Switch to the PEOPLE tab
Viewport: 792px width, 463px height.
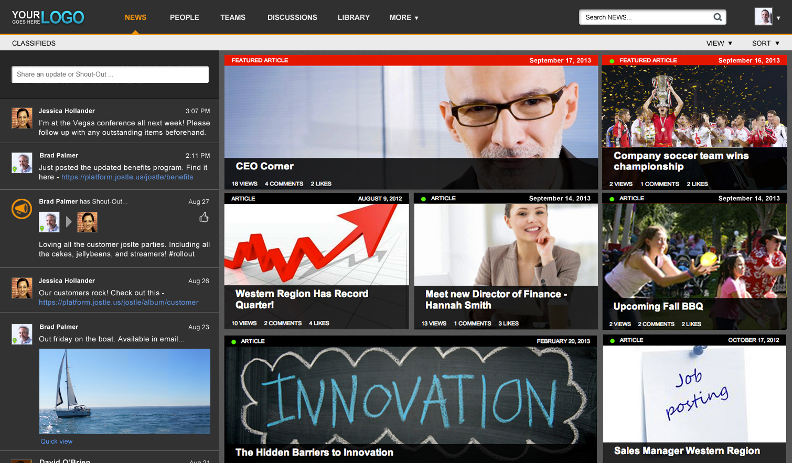pos(185,17)
